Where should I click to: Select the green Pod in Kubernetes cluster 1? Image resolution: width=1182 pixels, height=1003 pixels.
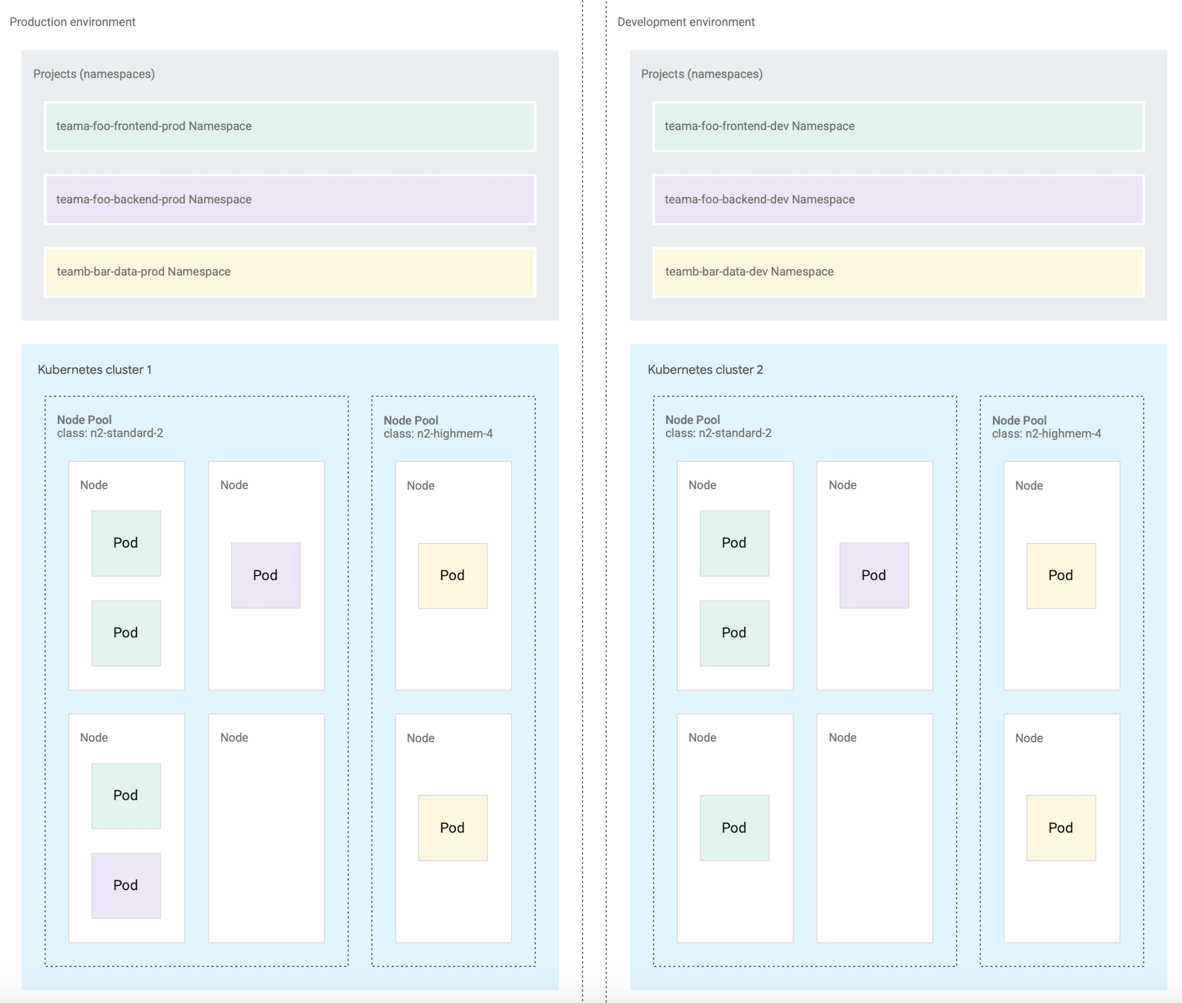125,542
